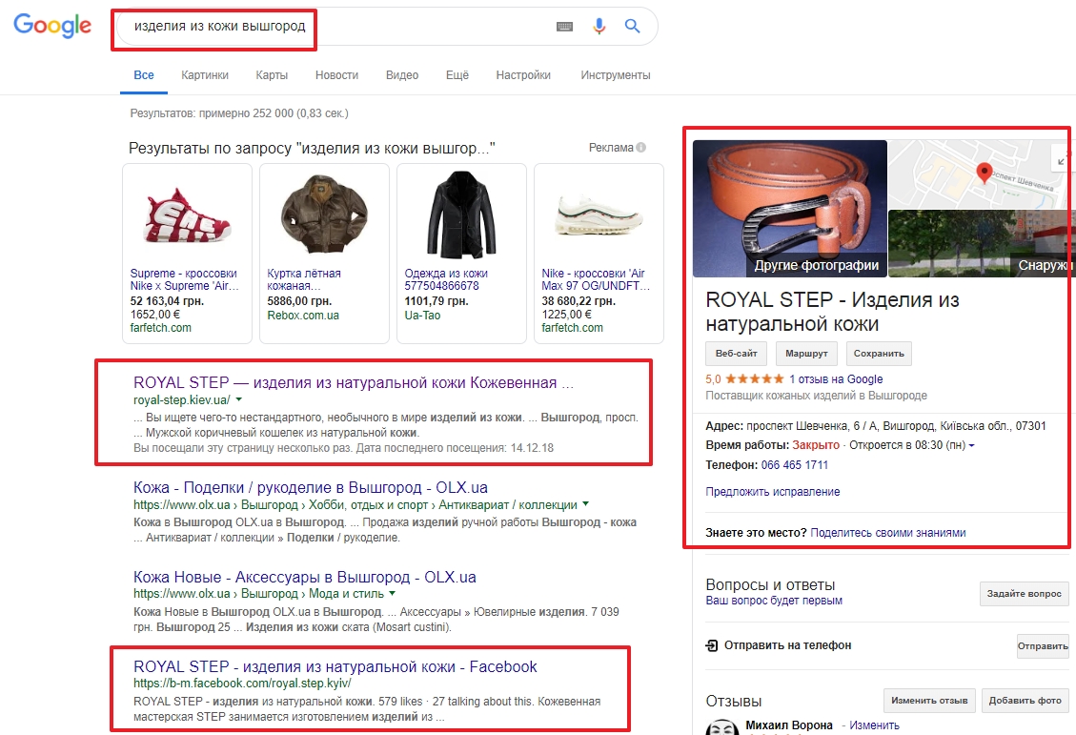This screenshot has height=735, width=1076.
Task: Open Инструменты search tools
Action: tap(616, 75)
